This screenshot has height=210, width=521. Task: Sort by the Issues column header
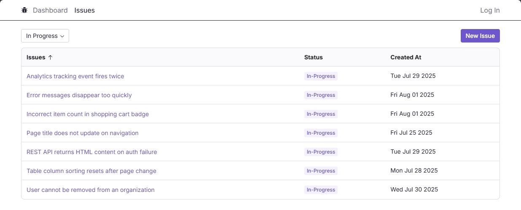pyautogui.click(x=36, y=57)
